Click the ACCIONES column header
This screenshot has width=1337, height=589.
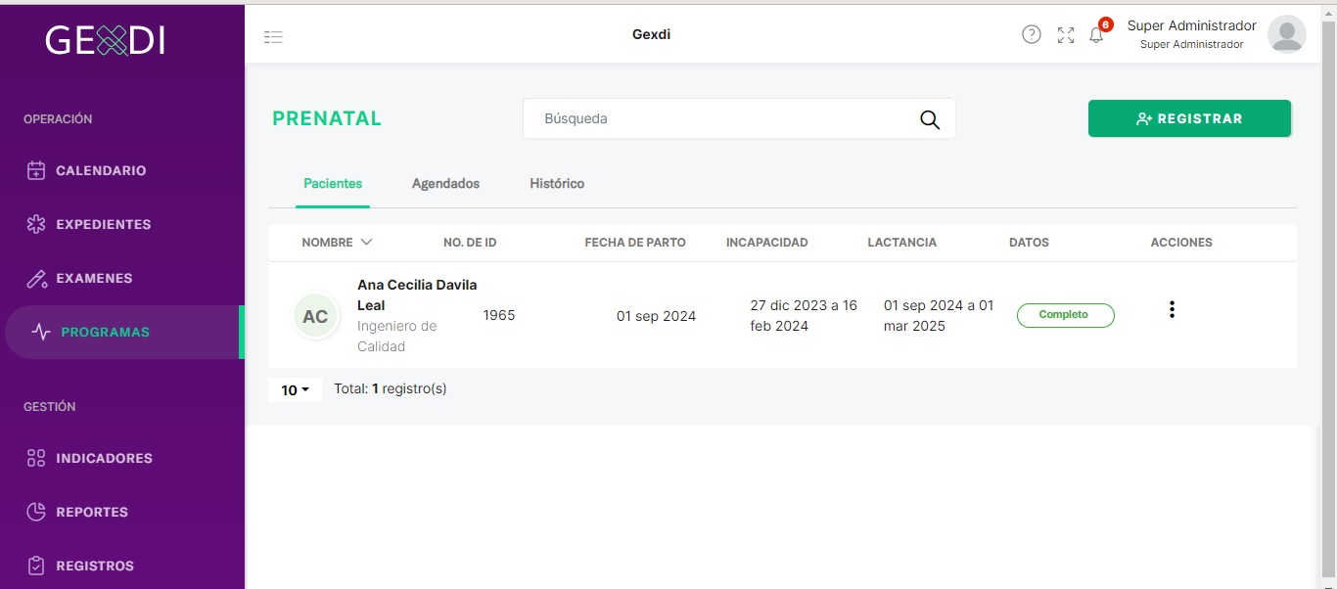click(1181, 243)
